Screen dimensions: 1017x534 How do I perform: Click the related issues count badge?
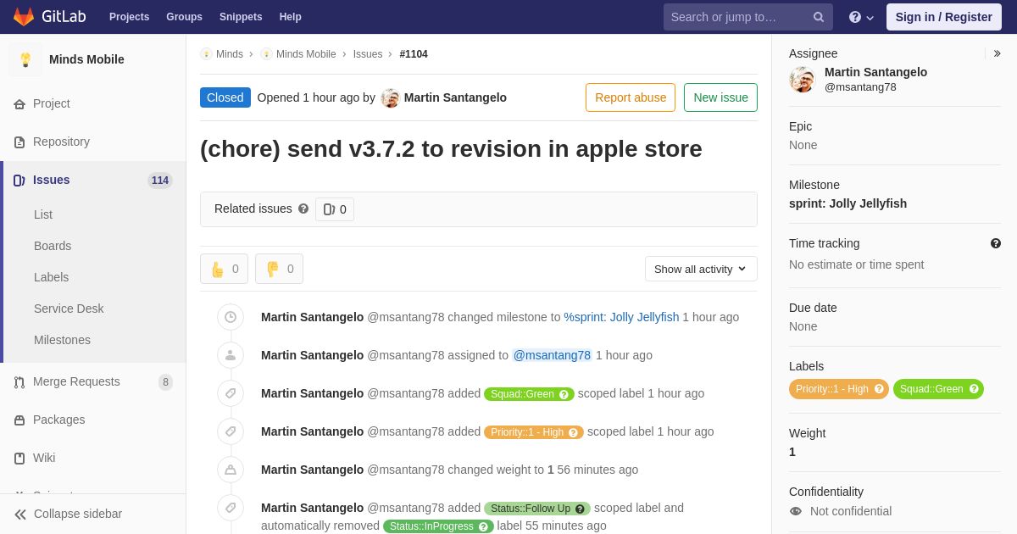(335, 209)
